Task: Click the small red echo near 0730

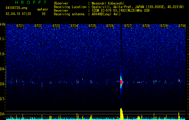Action: [179, 80]
